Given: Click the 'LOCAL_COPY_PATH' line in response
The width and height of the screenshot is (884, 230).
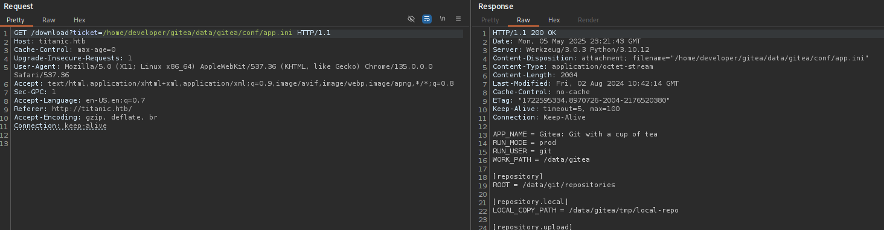Looking at the screenshot, I should click(586, 210).
